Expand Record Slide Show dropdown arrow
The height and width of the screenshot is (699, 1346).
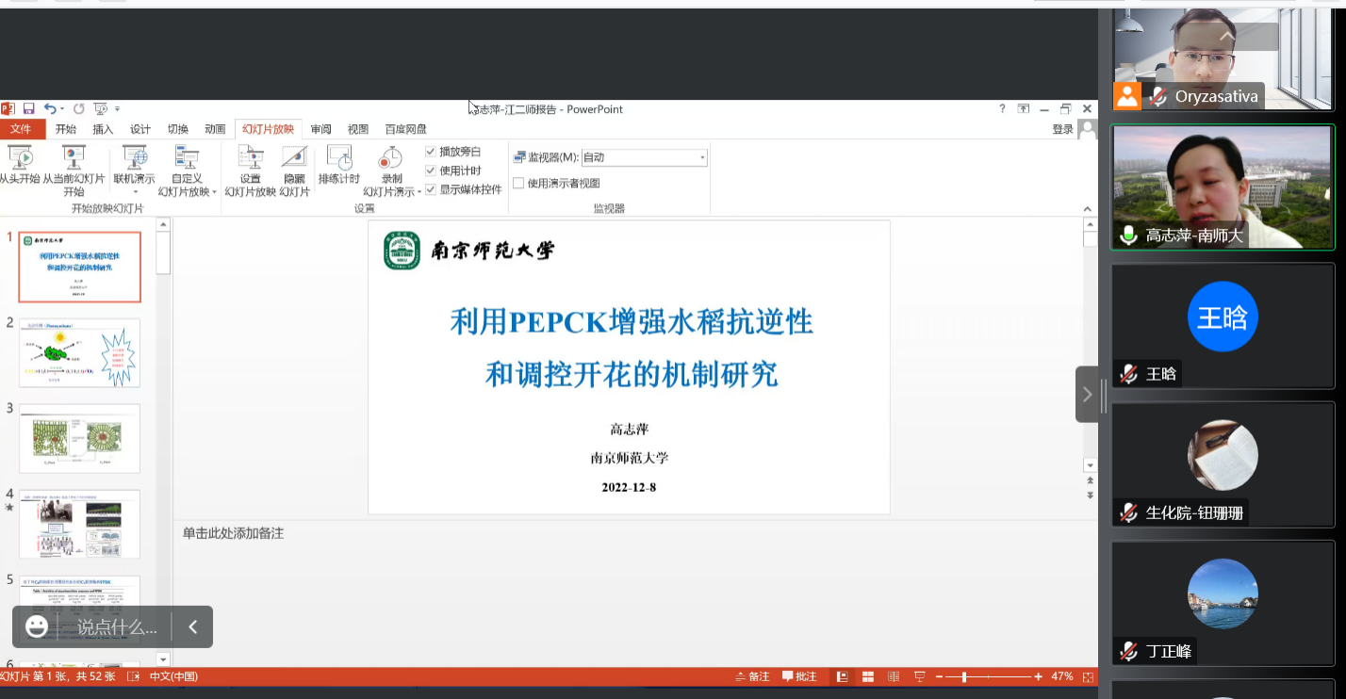(x=419, y=192)
